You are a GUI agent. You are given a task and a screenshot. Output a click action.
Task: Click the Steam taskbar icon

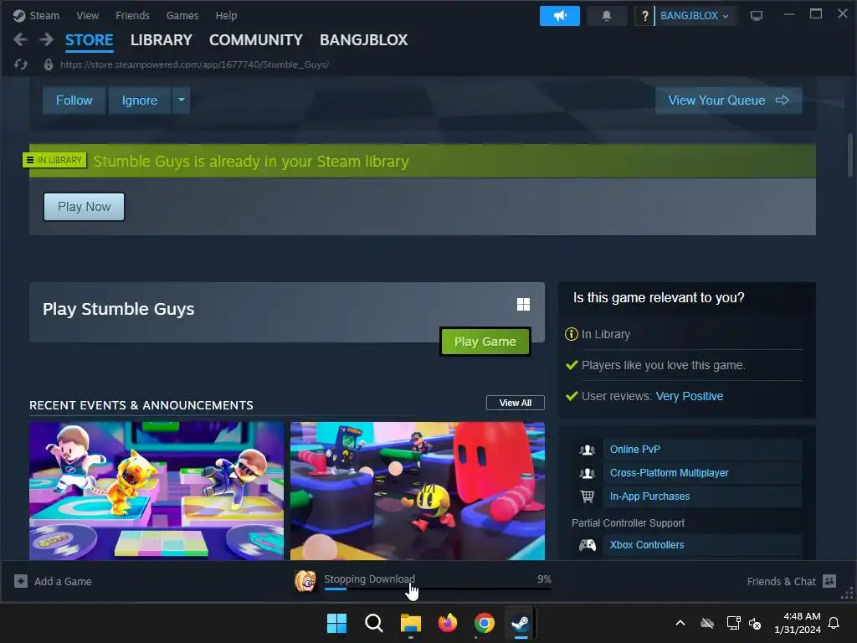tap(521, 623)
